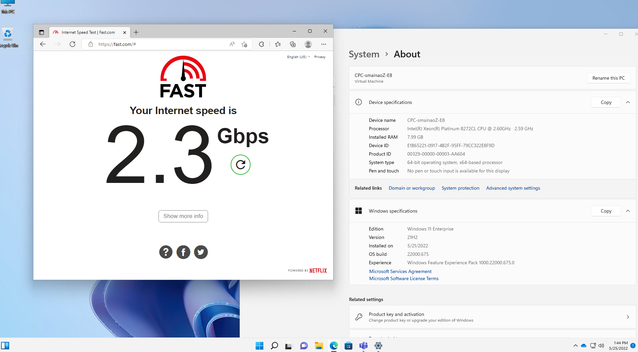This screenshot has width=638, height=352.
Task: Select the OS build value 22000.675
Action: (418, 254)
